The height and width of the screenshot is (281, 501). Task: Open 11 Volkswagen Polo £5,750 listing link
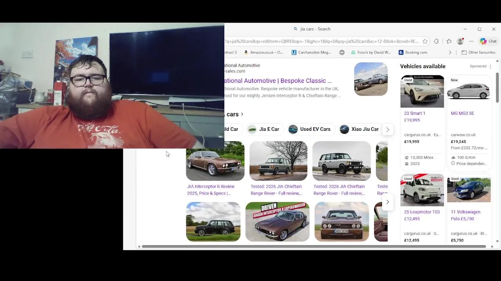pos(465,215)
